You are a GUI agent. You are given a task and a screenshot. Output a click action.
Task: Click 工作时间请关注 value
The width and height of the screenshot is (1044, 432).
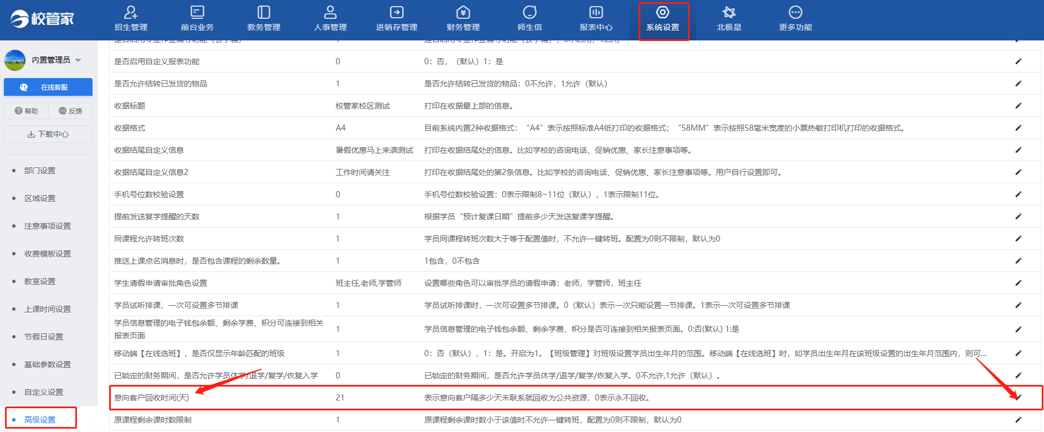(363, 172)
